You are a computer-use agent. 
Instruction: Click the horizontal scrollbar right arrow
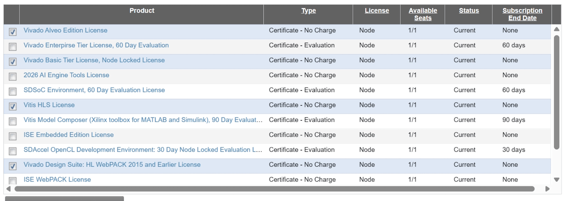coord(547,189)
